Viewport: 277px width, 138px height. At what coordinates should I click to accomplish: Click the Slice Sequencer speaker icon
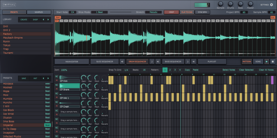(x=122, y=62)
